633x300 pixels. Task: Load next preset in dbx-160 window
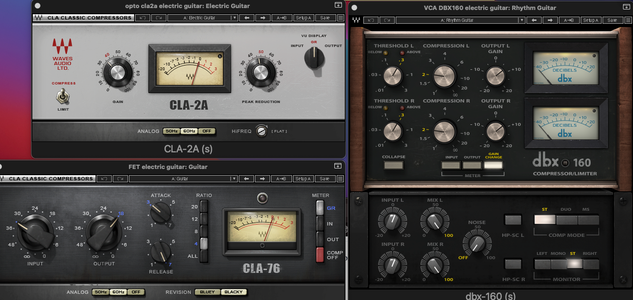click(550, 20)
